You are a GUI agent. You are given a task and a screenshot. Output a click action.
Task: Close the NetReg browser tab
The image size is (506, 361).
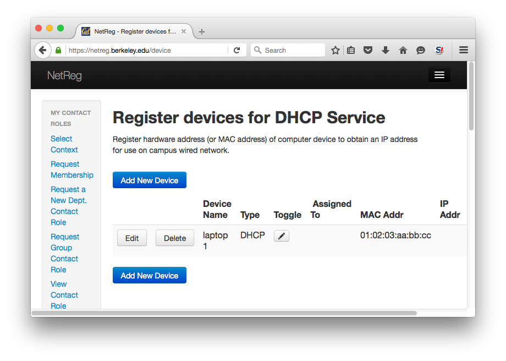click(184, 31)
